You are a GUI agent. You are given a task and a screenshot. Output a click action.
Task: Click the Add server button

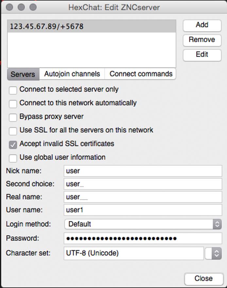[x=201, y=25]
